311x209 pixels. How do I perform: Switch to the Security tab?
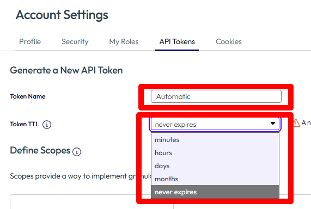pos(75,42)
